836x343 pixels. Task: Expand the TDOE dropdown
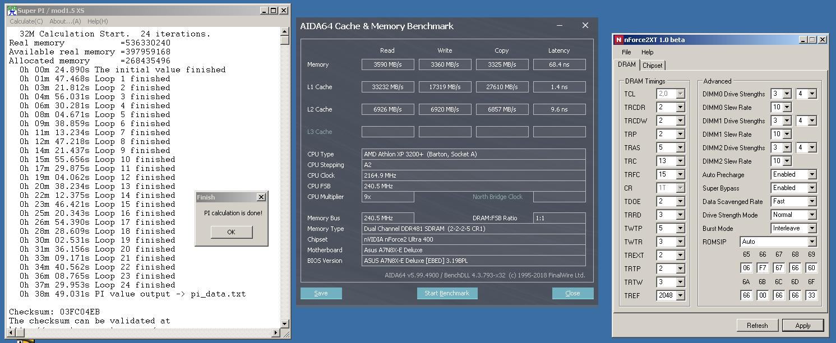pos(680,202)
